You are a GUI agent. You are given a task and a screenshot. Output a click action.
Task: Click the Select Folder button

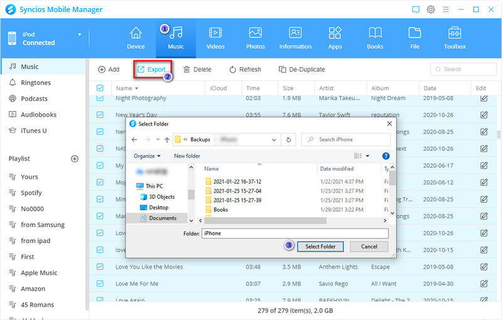click(320, 247)
